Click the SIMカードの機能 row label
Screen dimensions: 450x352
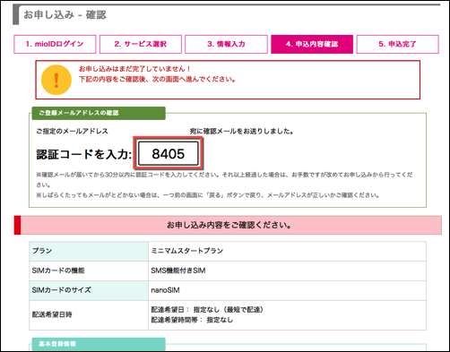coord(89,270)
